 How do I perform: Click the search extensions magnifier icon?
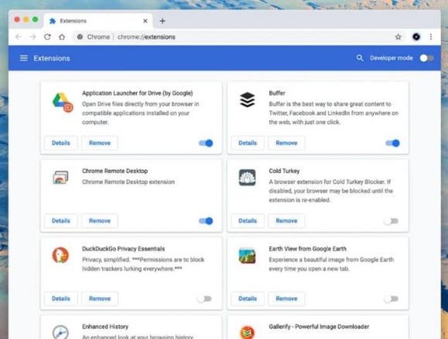click(360, 58)
